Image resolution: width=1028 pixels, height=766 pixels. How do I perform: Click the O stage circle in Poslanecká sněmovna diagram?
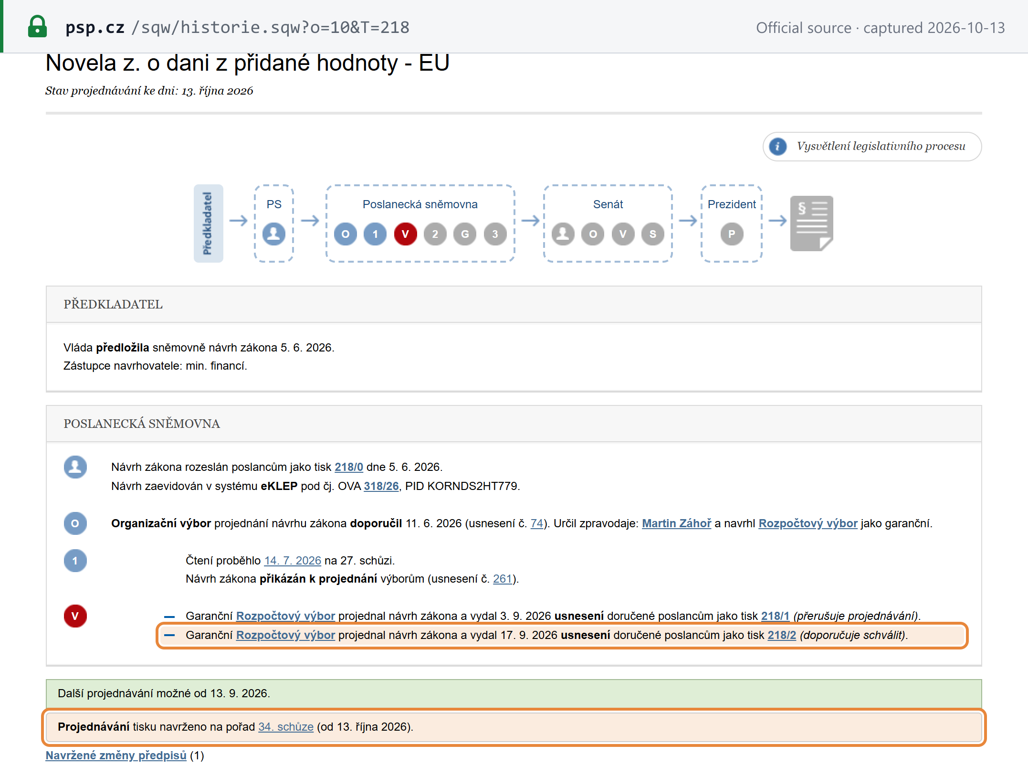coord(346,234)
